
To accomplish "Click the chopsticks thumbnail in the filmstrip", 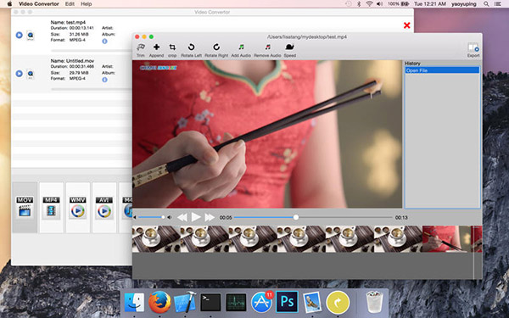I will point(447,239).
